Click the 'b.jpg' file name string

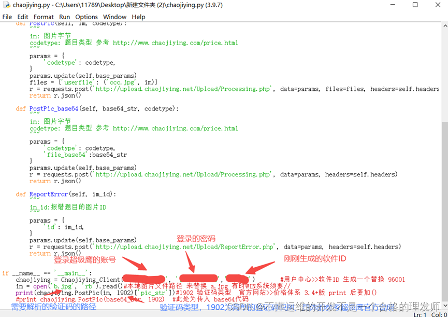tap(63, 286)
